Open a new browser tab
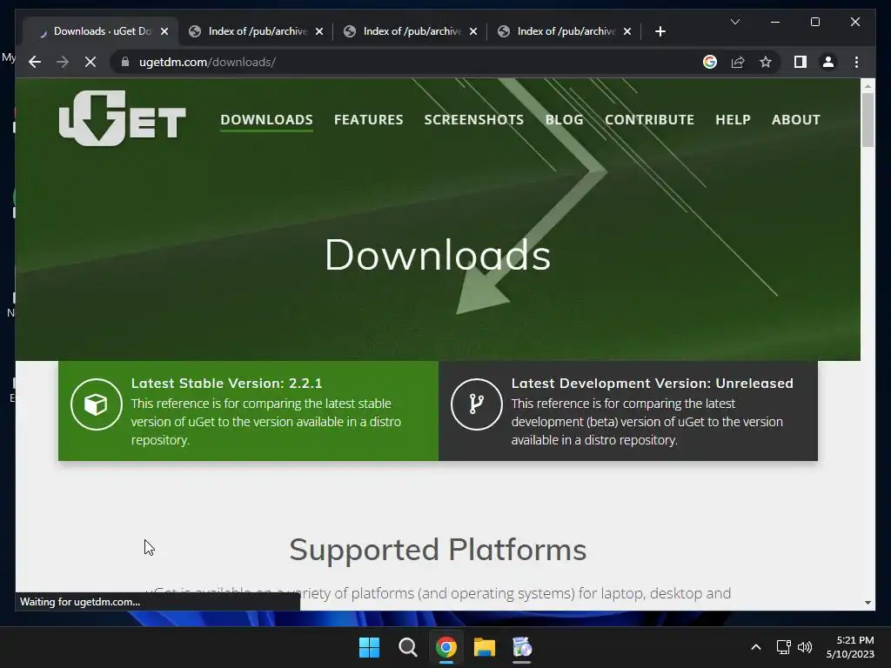The image size is (891, 668). (660, 31)
